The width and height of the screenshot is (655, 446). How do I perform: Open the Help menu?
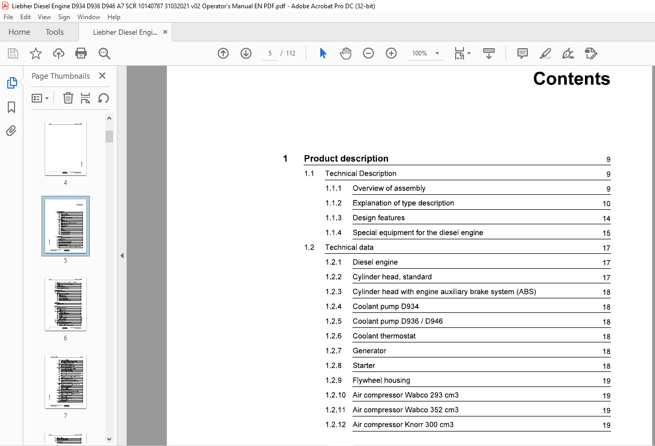coord(114,17)
